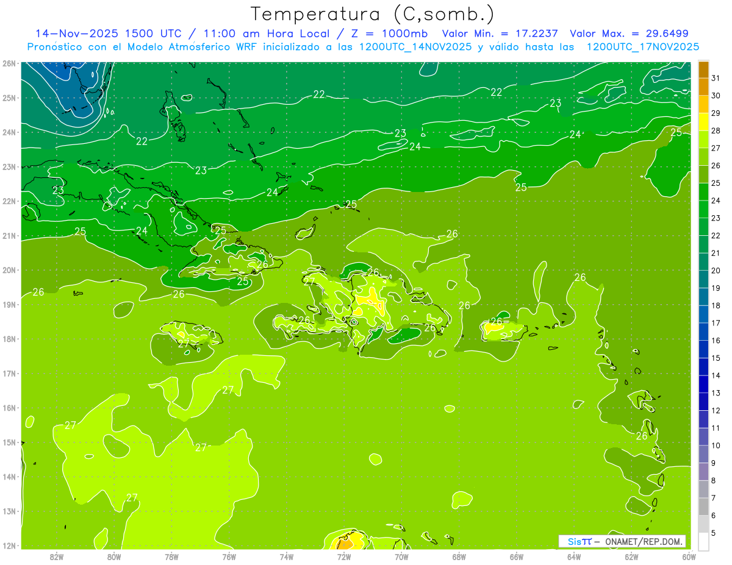Click the latitude axis label 26N
The height and width of the screenshot is (565, 732).
click(9, 63)
